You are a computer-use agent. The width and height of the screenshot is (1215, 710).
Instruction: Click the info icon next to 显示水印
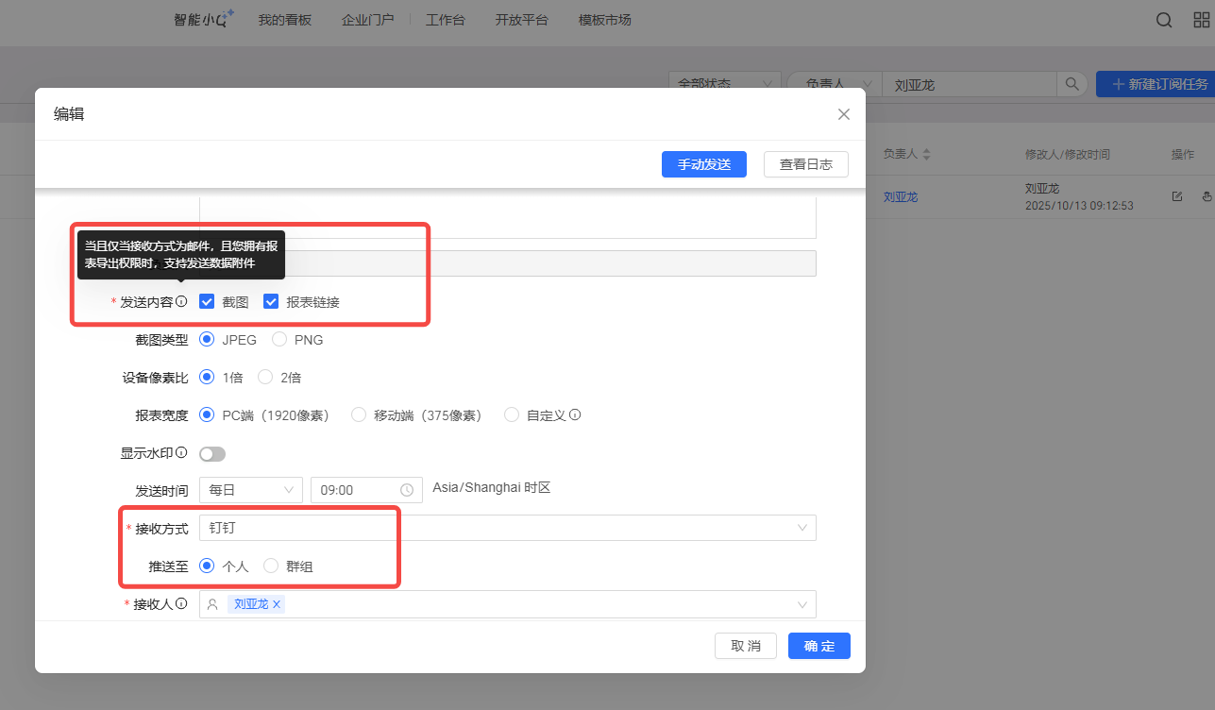(x=181, y=453)
